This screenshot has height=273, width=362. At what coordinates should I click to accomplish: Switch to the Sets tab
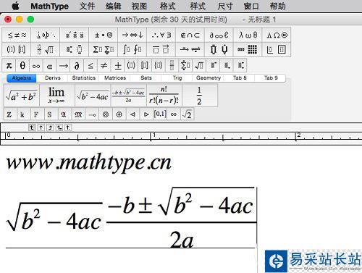pos(146,78)
